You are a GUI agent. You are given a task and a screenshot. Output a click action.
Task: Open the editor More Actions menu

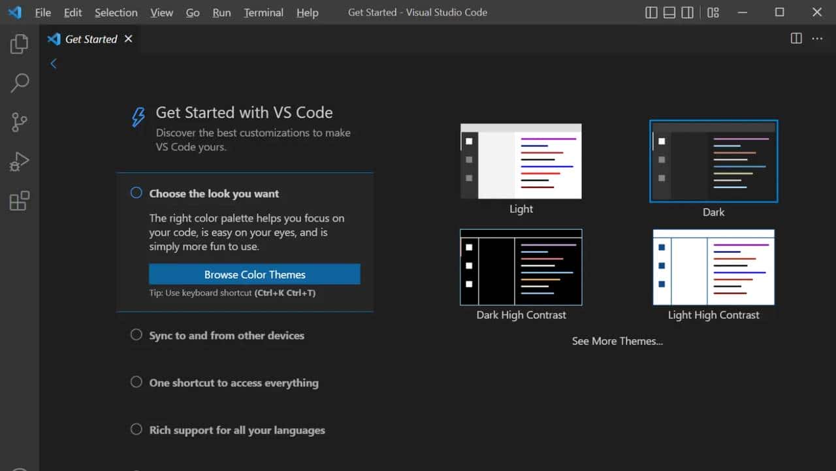[x=817, y=38]
